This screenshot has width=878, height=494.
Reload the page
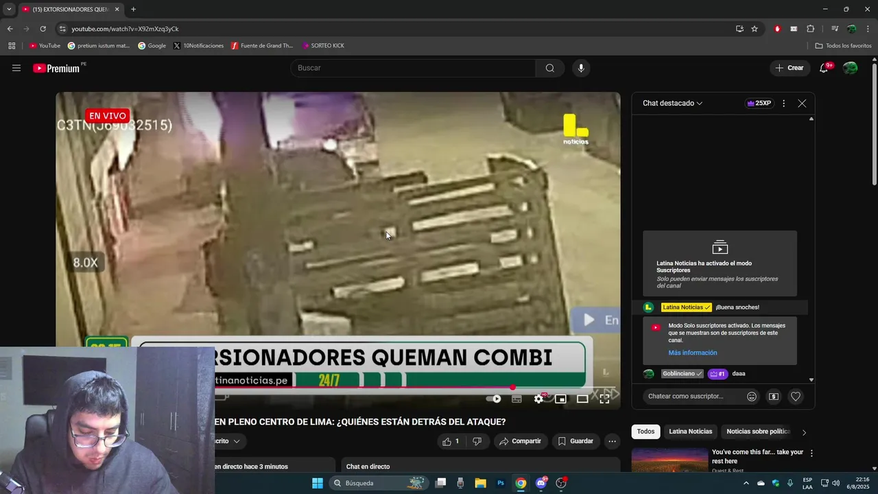pyautogui.click(x=43, y=29)
